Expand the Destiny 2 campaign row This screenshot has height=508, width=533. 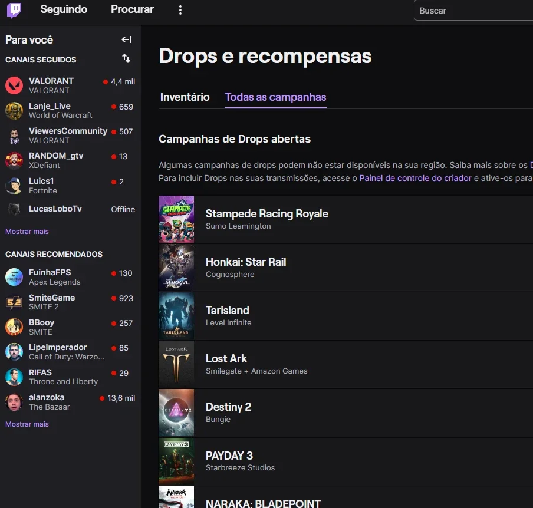click(346, 413)
